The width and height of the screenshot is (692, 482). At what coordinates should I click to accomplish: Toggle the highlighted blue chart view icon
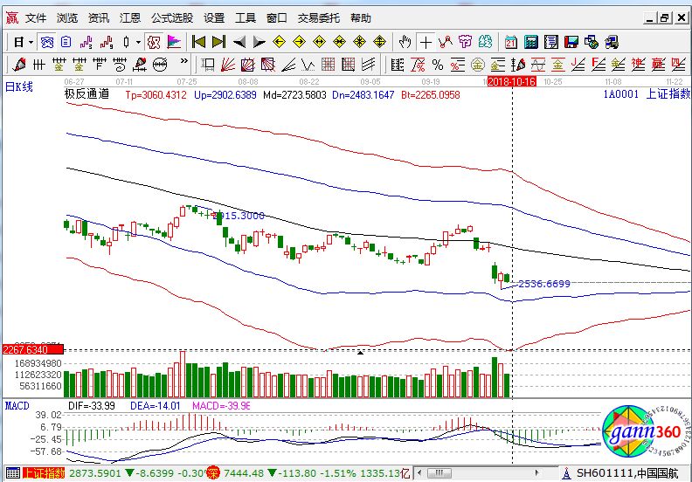[x=47, y=41]
